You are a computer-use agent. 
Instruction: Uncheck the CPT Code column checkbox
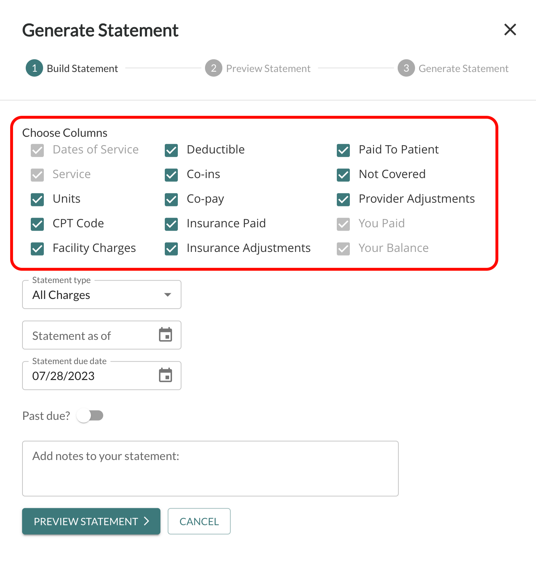[x=37, y=224]
